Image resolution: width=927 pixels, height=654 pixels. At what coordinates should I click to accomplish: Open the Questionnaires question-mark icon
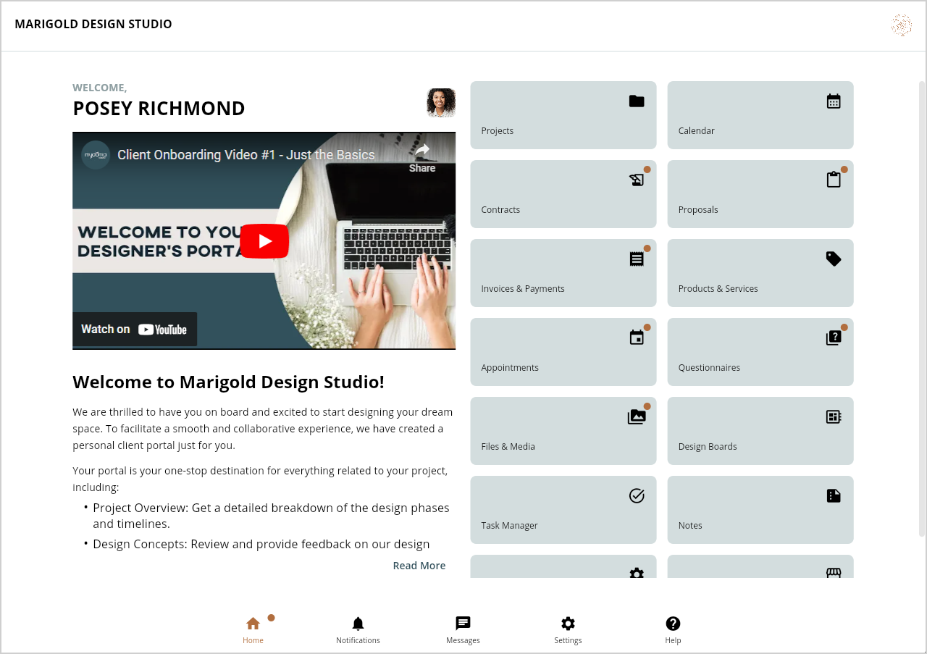(834, 338)
